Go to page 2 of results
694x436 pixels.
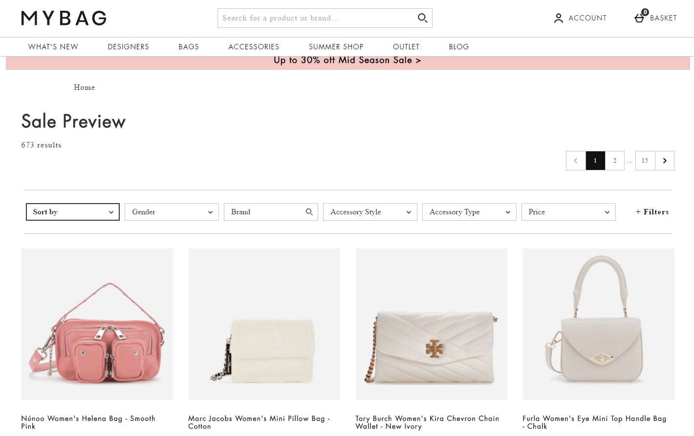pos(615,161)
